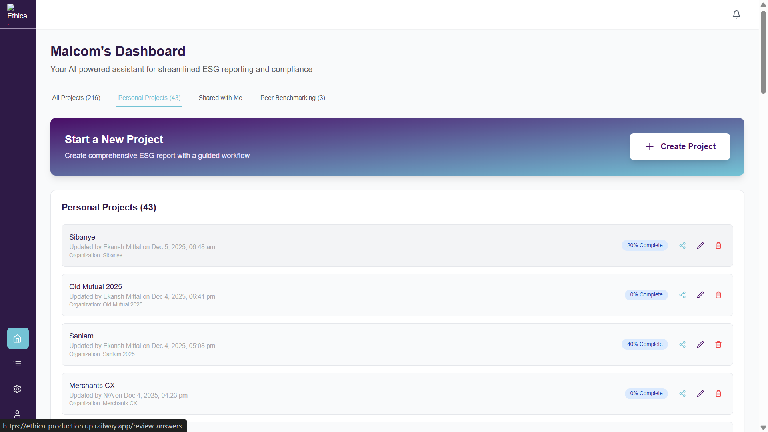Open the list view sidebar icon
Image resolution: width=768 pixels, height=432 pixels.
coord(17,364)
